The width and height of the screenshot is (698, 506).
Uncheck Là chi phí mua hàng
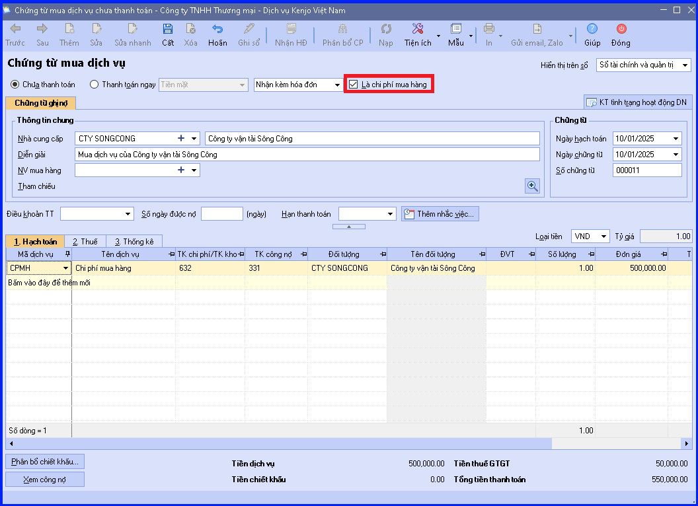point(354,84)
